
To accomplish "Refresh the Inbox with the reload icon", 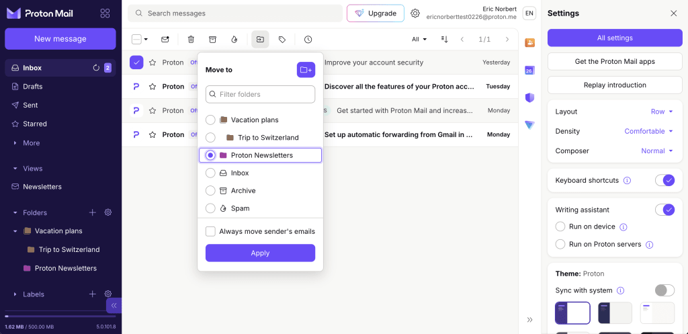I will tap(96, 68).
